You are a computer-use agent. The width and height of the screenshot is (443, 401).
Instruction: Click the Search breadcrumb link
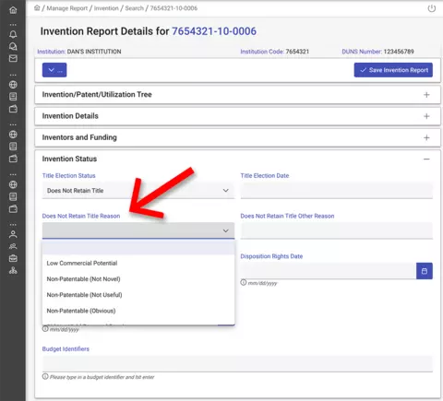click(x=134, y=8)
